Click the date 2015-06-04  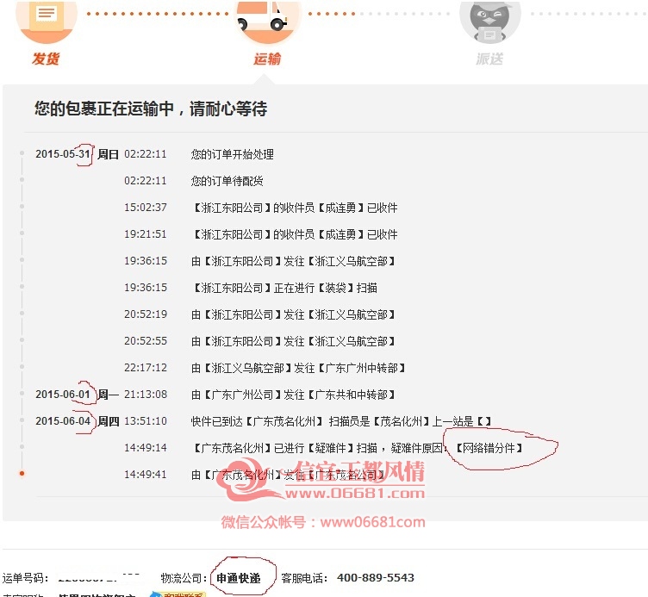click(x=63, y=421)
